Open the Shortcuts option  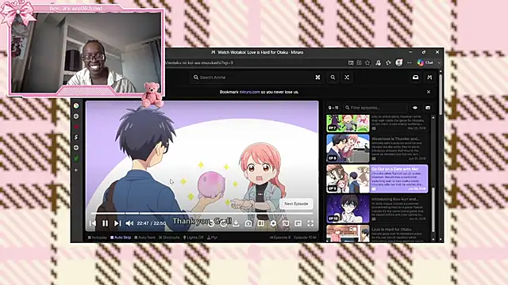pyautogui.click(x=169, y=237)
